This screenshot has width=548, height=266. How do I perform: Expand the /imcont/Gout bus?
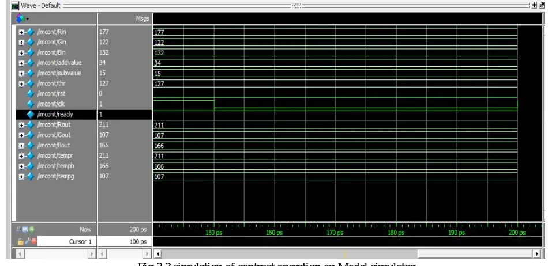pyautogui.click(x=21, y=135)
